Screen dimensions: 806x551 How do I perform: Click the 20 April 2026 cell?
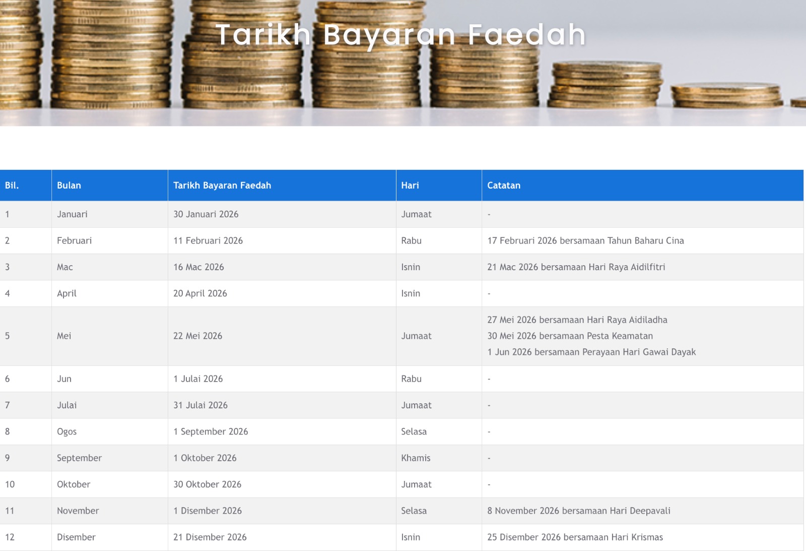pos(282,293)
